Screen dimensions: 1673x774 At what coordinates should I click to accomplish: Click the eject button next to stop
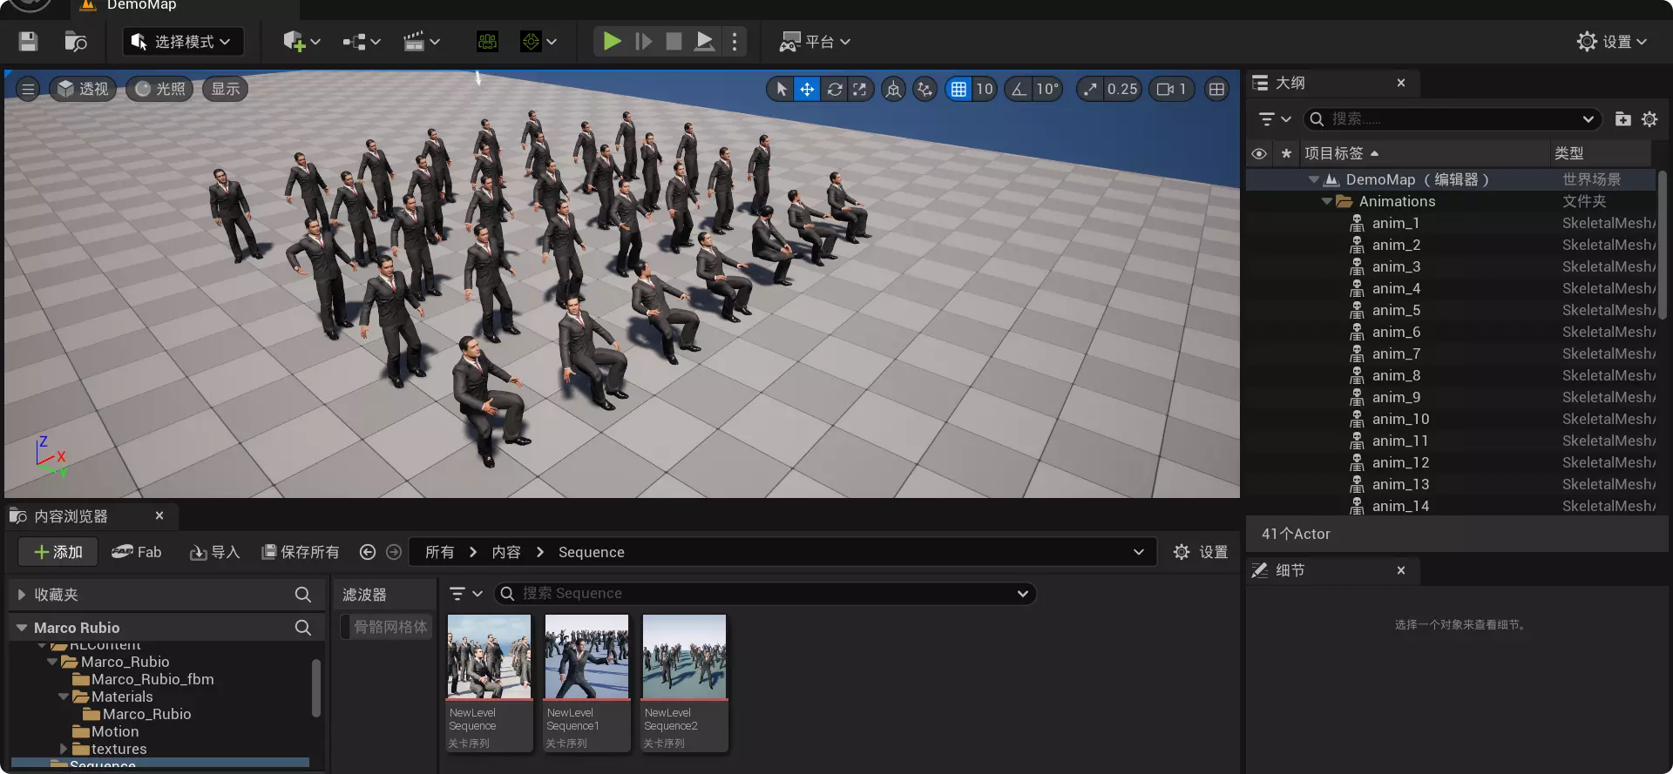pyautogui.click(x=704, y=41)
